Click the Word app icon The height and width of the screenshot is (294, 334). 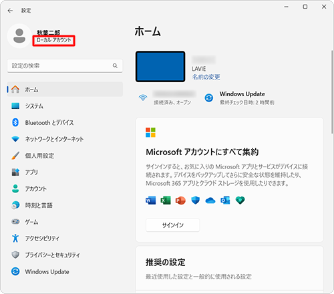click(151, 200)
